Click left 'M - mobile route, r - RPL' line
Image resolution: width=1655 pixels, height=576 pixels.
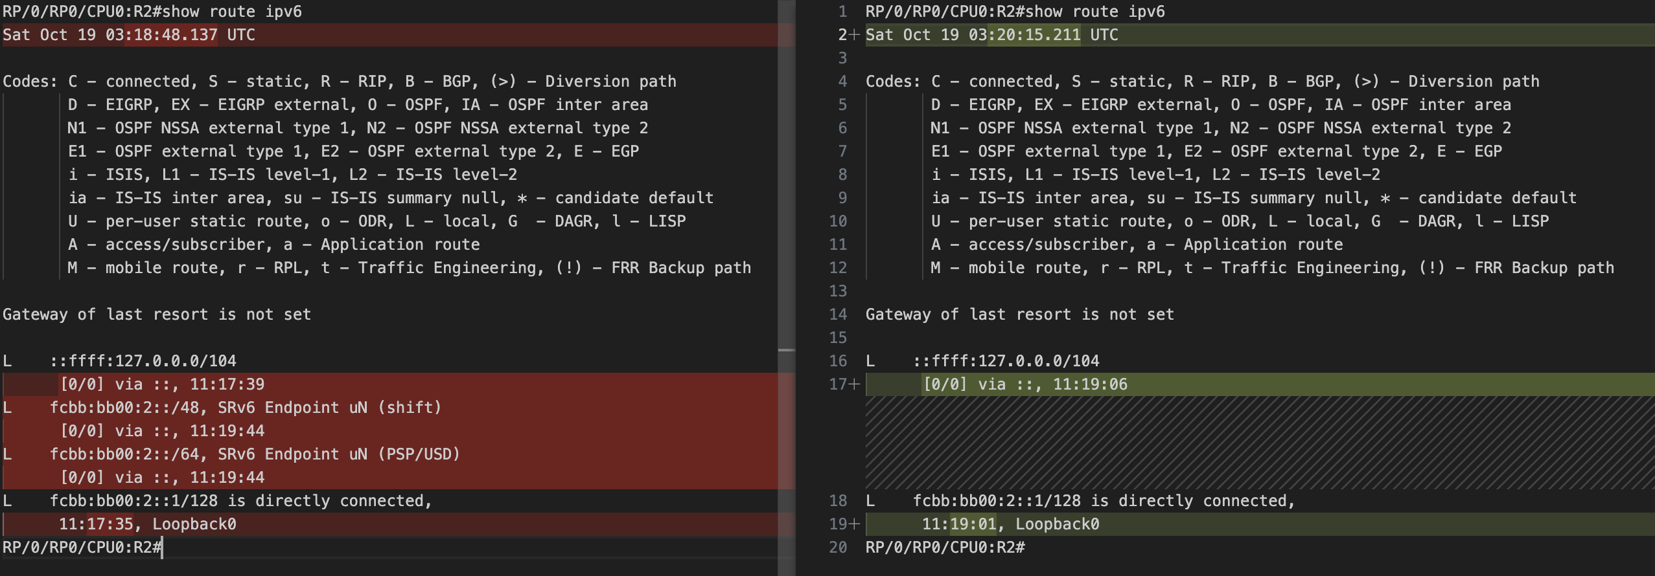pos(410,268)
